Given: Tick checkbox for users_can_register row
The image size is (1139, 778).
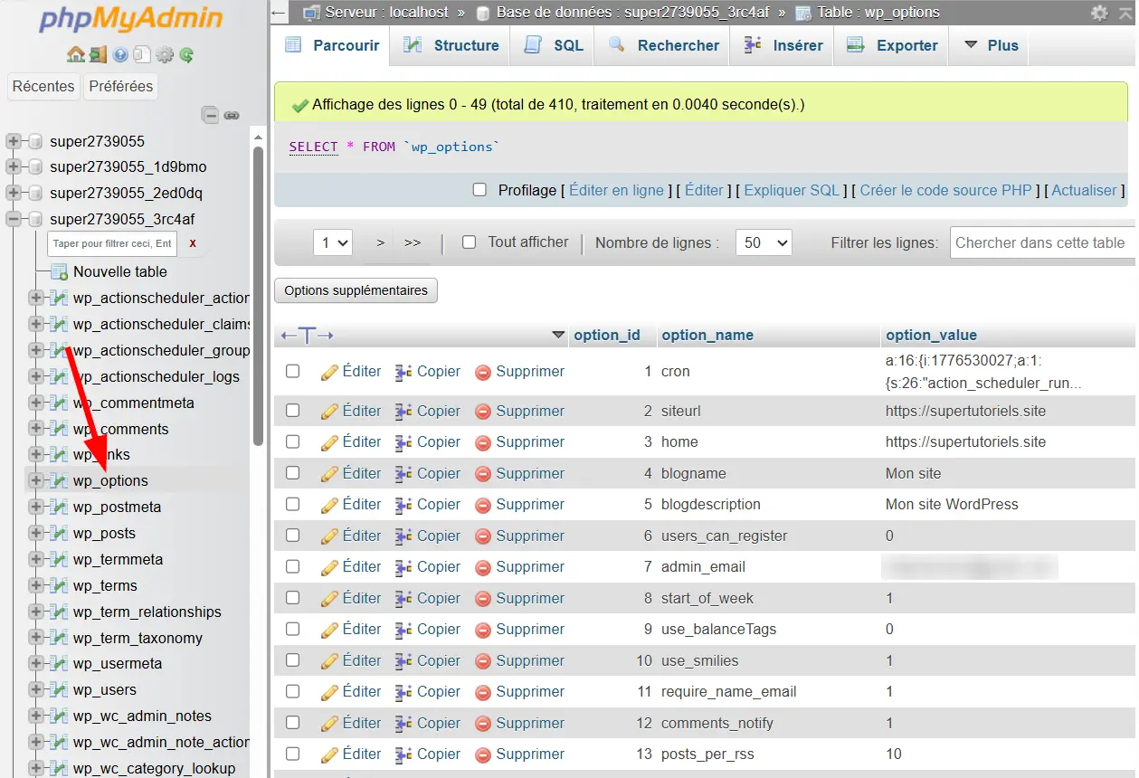Looking at the screenshot, I should coord(292,536).
